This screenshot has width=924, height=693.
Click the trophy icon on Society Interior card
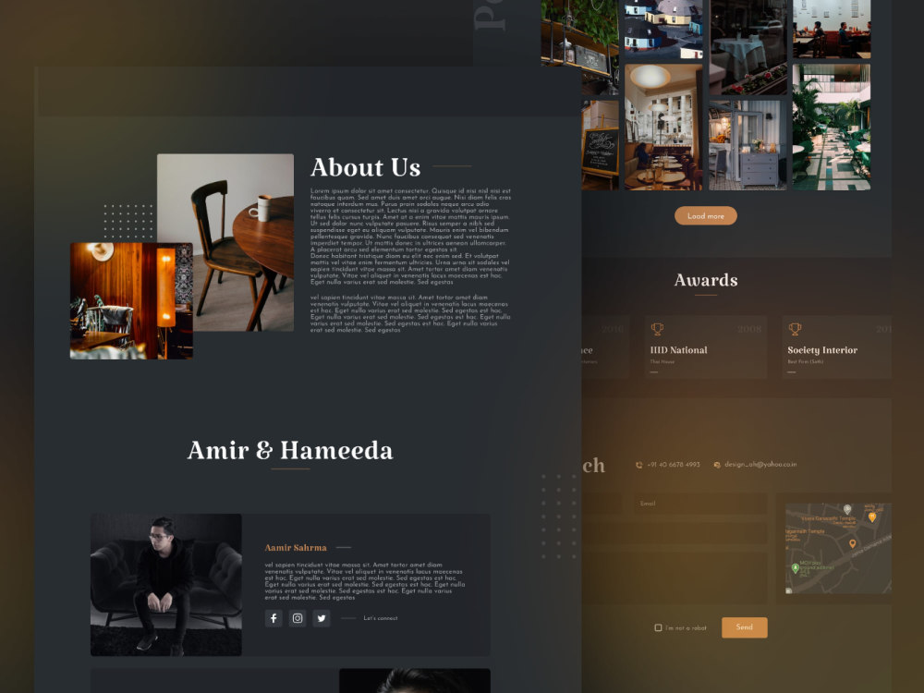tap(795, 329)
